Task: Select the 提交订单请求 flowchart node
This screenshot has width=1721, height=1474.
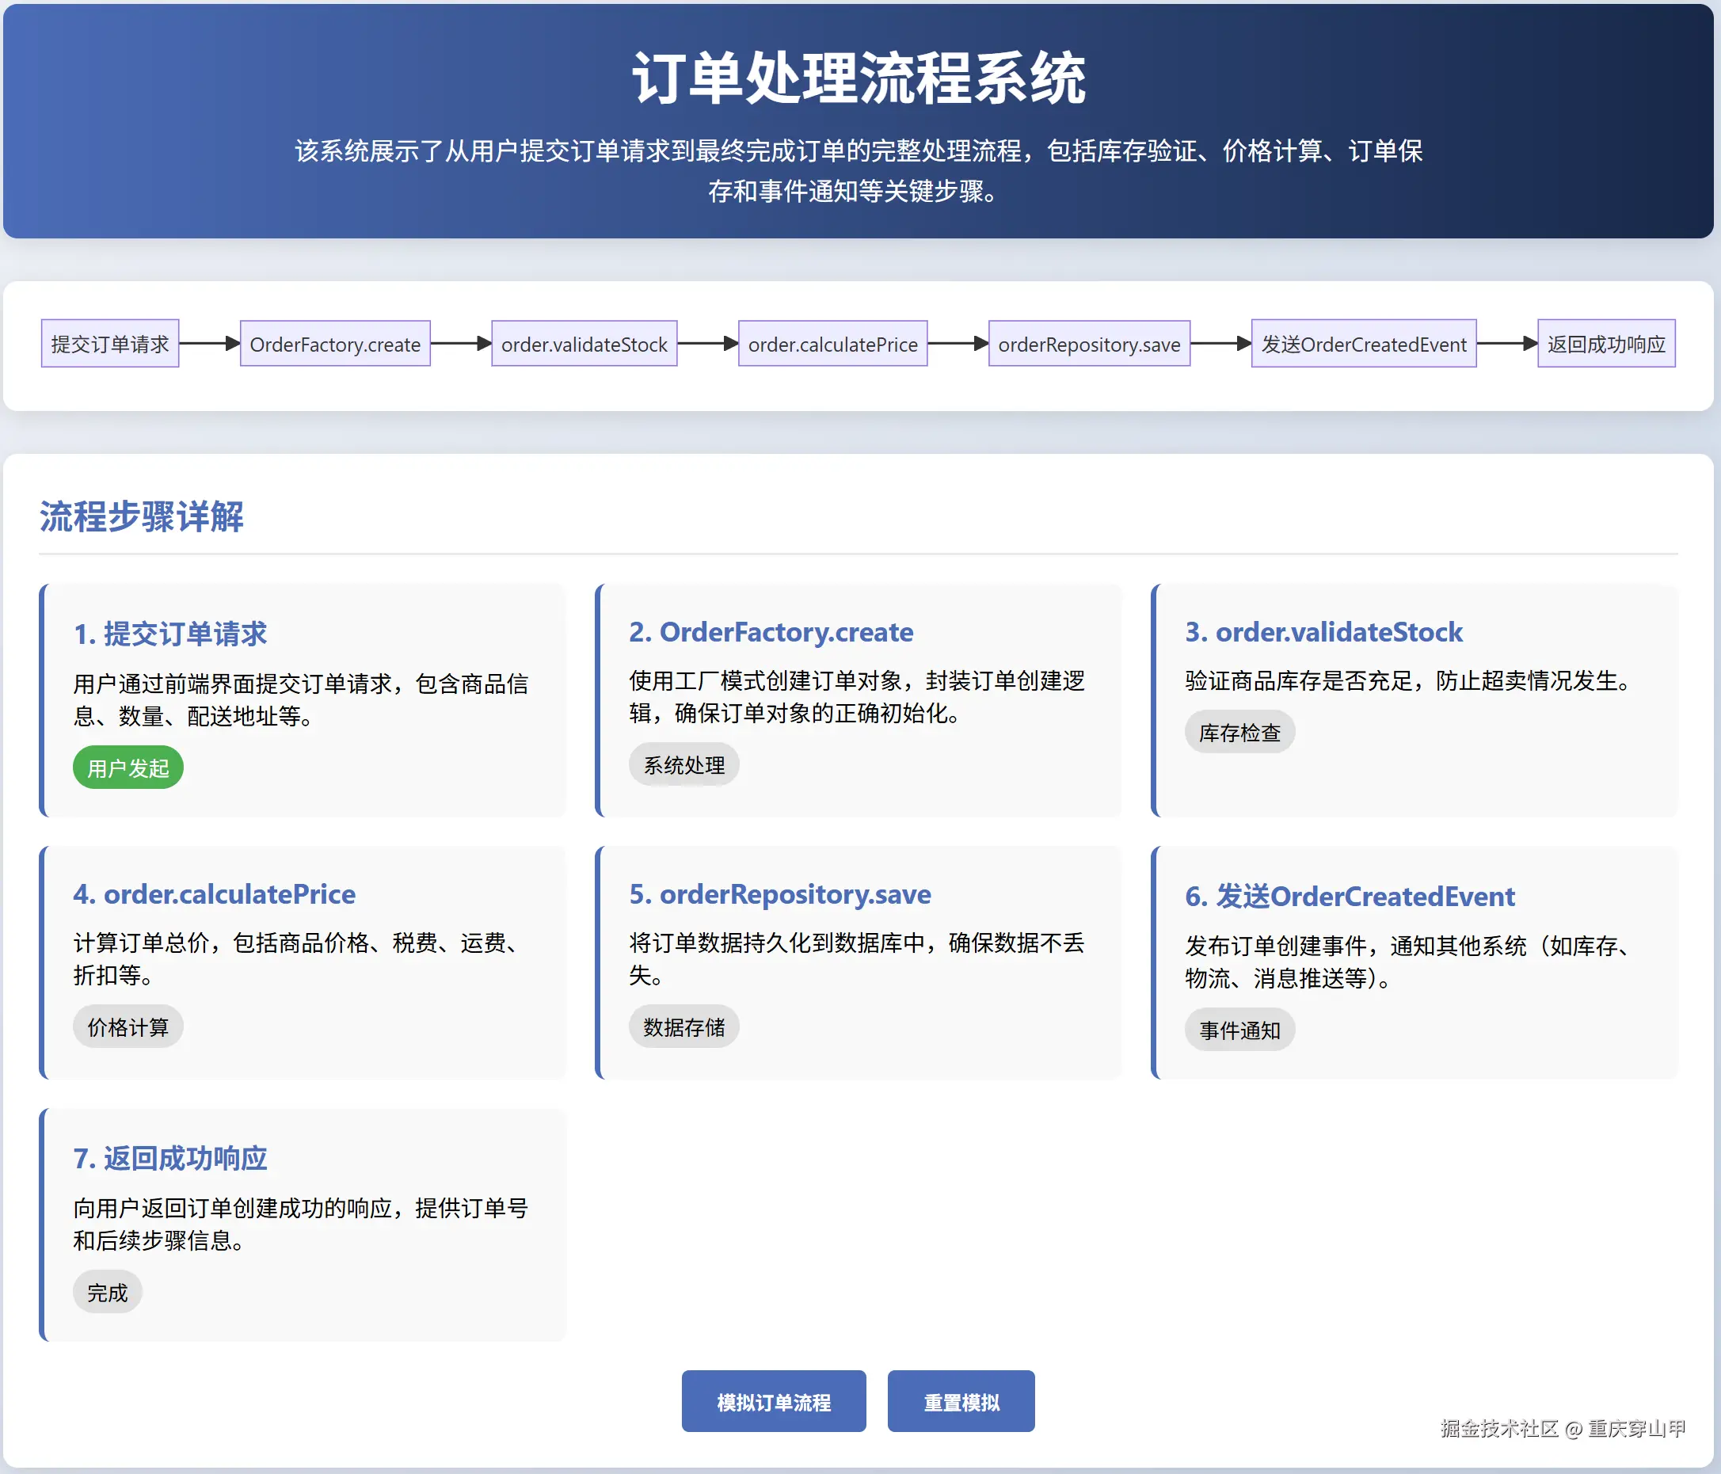Action: pos(109,344)
